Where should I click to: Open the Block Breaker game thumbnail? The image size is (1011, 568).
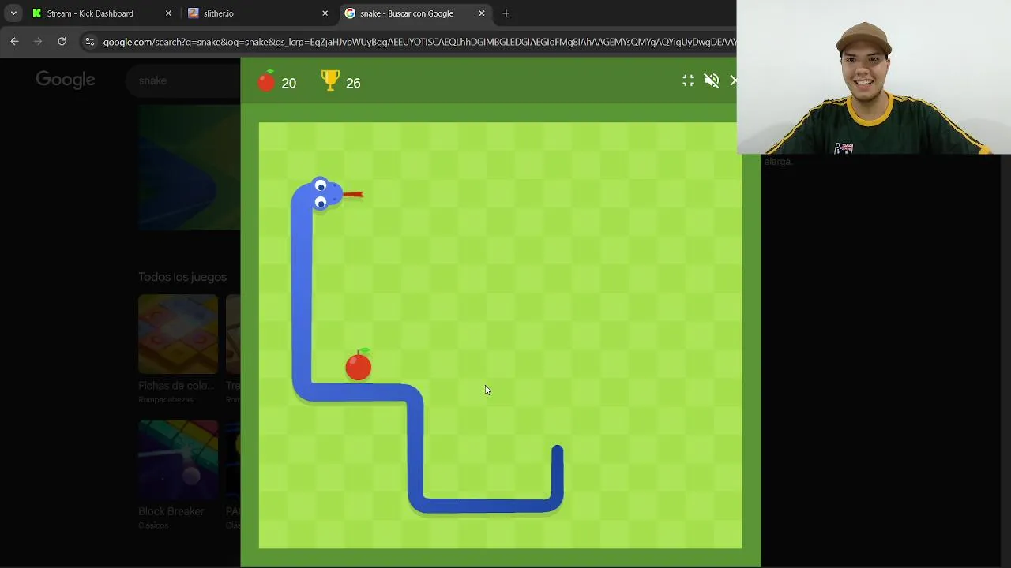tap(178, 460)
